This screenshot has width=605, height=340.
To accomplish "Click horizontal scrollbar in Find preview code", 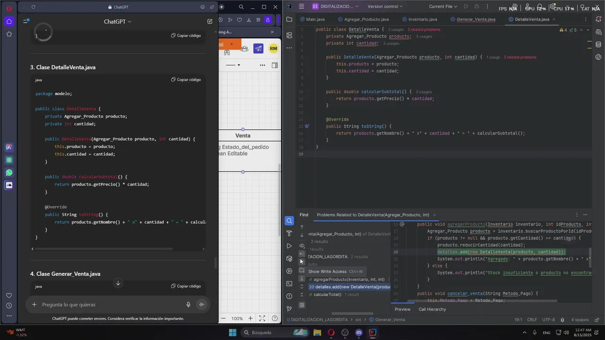I will coord(482,301).
